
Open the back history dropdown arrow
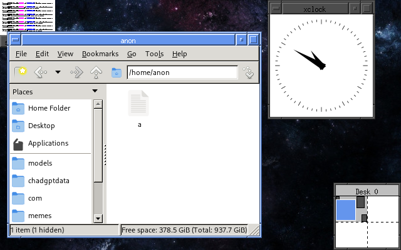click(x=58, y=72)
